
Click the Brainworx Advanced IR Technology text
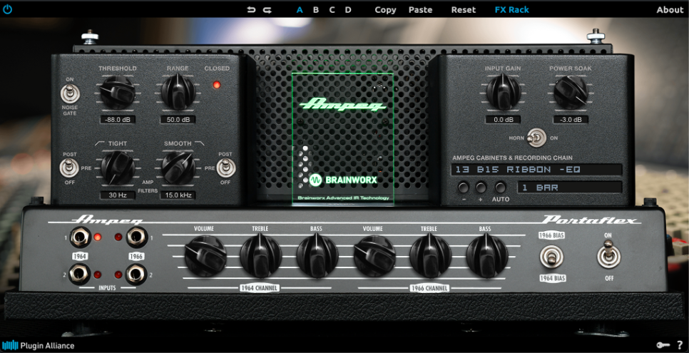(343, 198)
